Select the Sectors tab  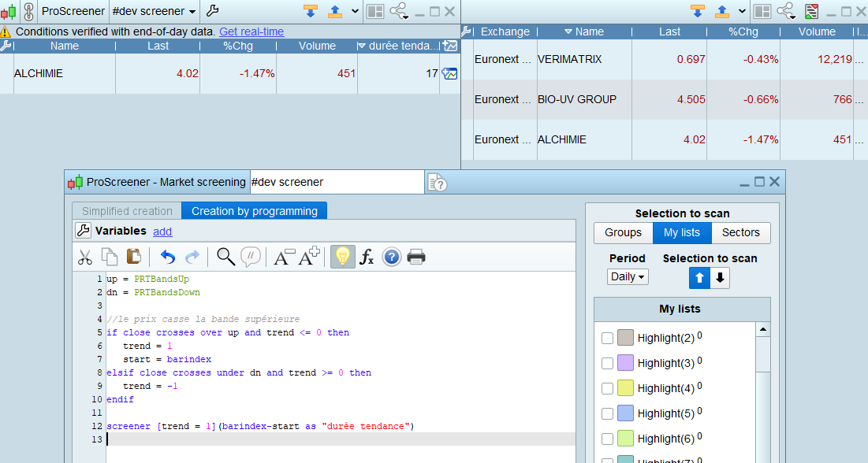point(740,232)
